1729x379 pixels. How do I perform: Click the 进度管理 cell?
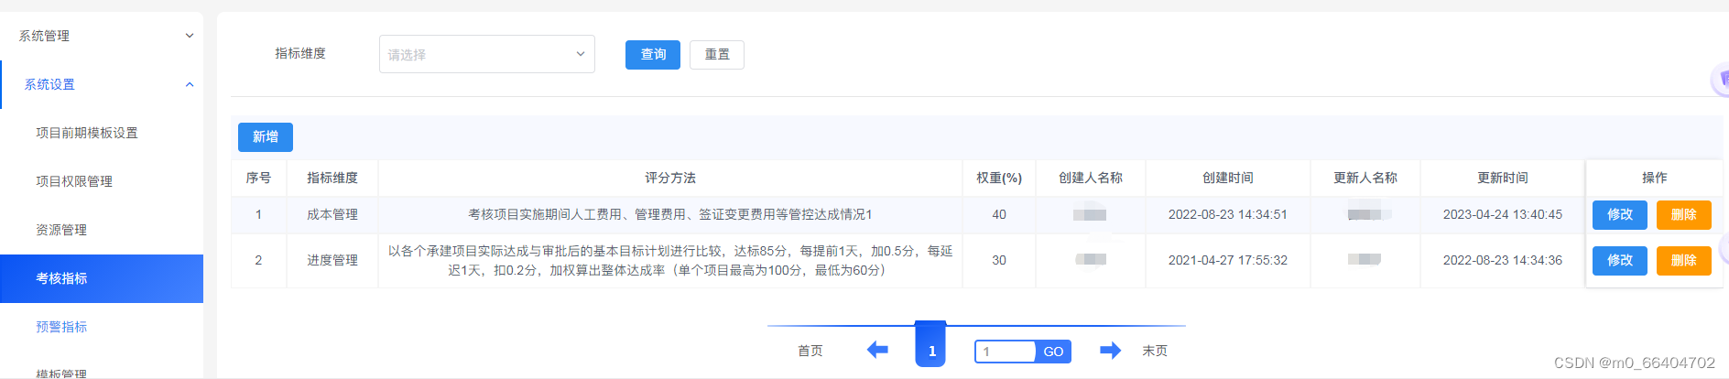point(332,260)
